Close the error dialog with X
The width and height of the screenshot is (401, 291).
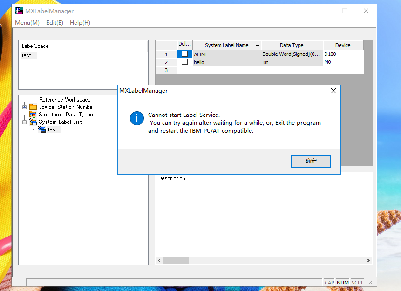tap(333, 91)
